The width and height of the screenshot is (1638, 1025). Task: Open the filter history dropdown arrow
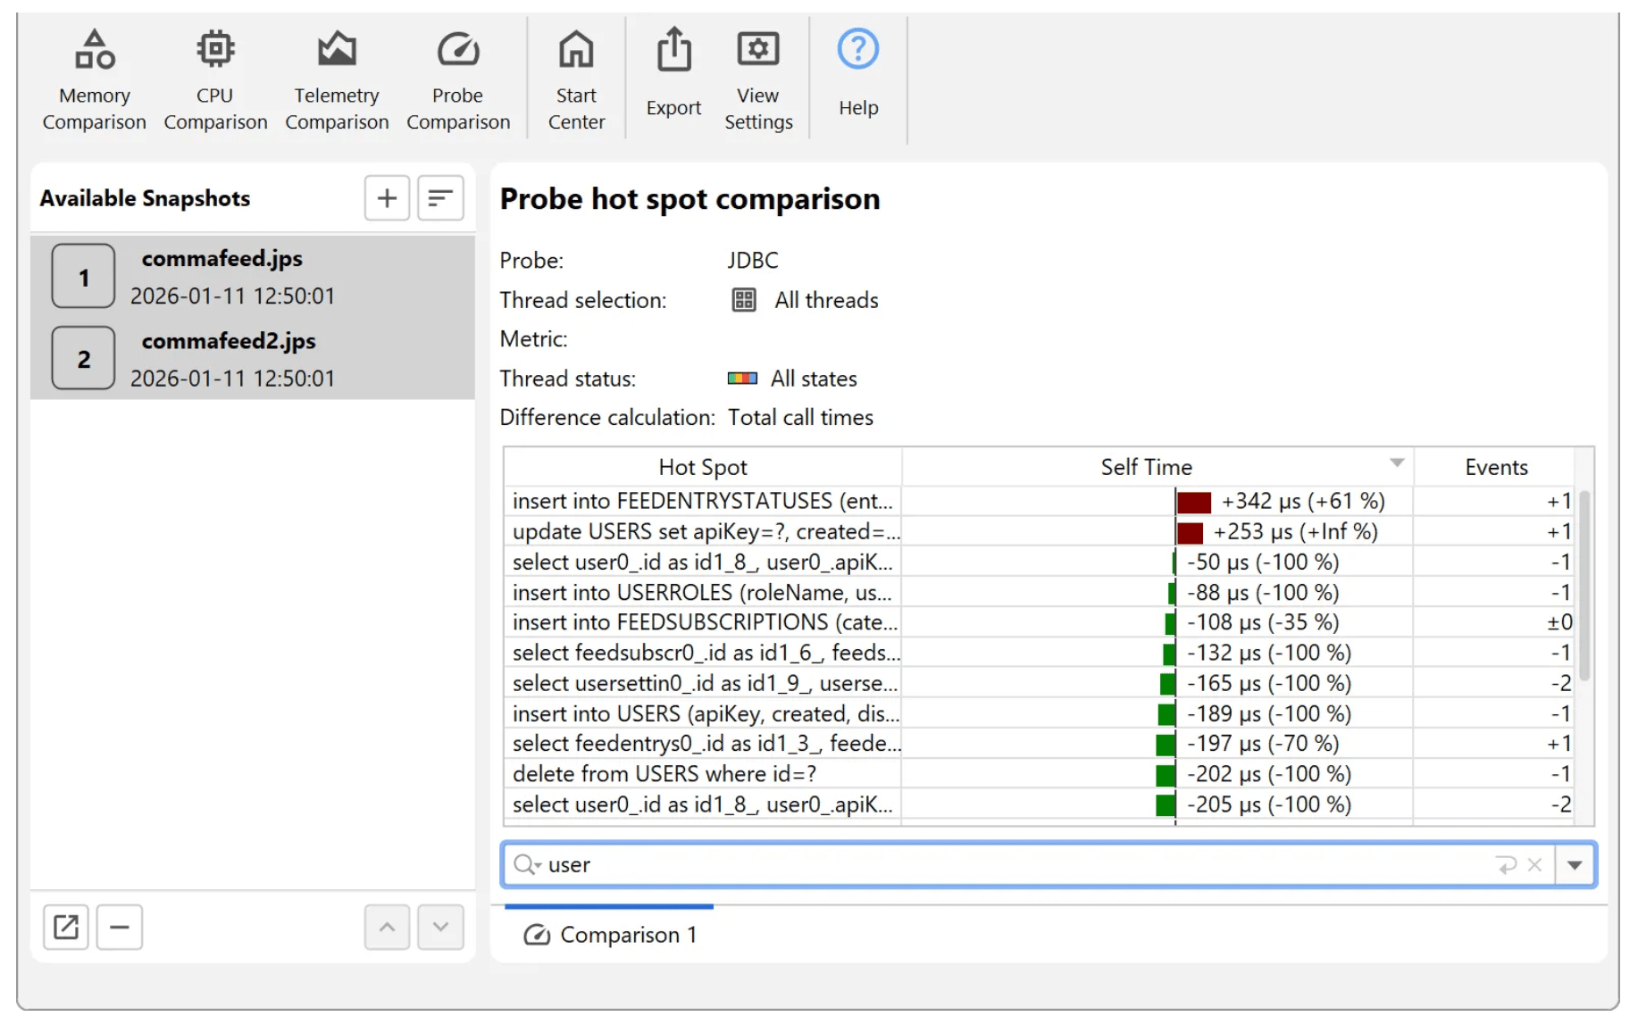coord(1575,864)
